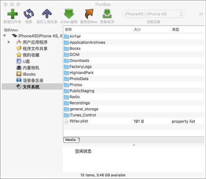206x179 pixels.
Task: Click the FactoryLogs folder icon
Action: coord(66,67)
